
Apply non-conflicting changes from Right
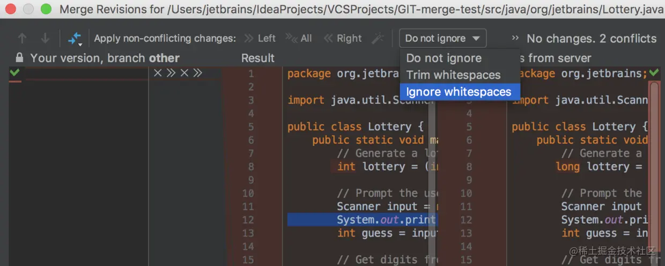coord(342,39)
